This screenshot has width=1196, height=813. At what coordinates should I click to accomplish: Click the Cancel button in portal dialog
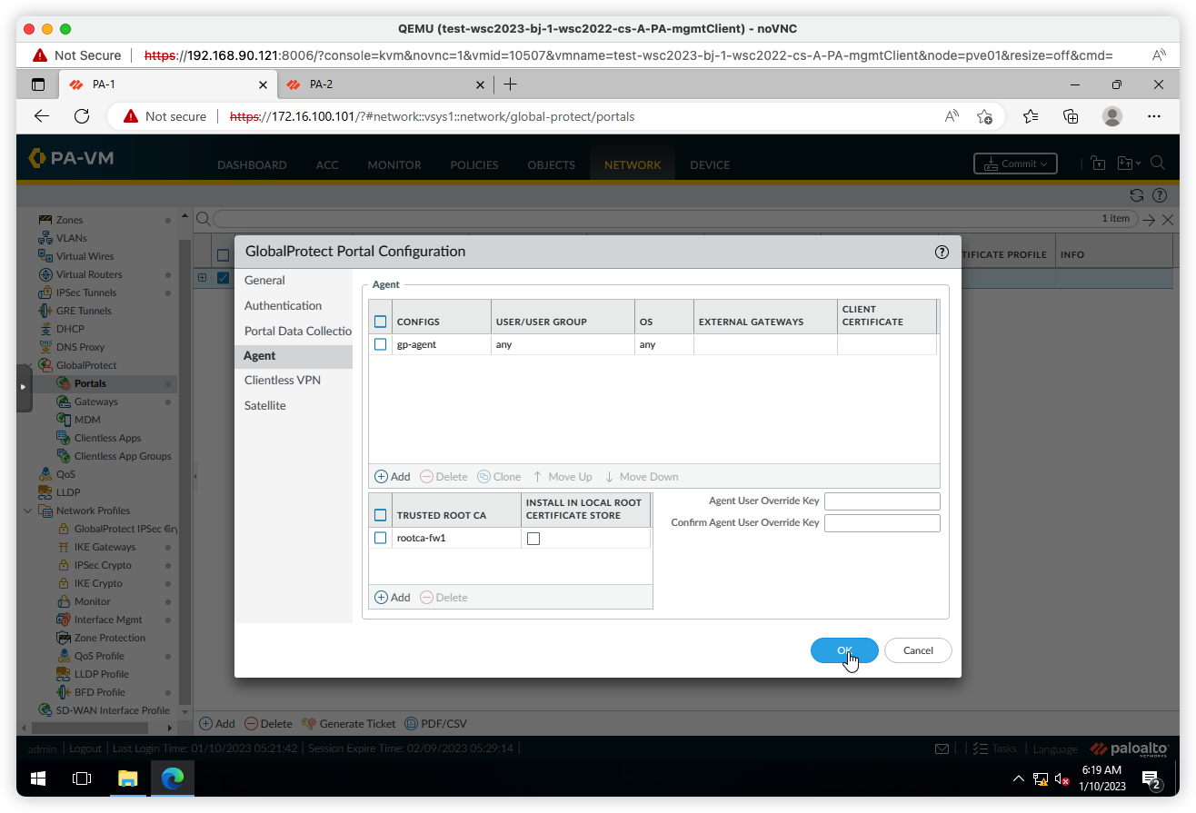[918, 650]
